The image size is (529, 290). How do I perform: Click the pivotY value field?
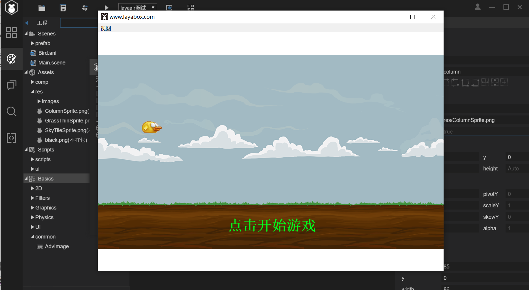pos(517,194)
